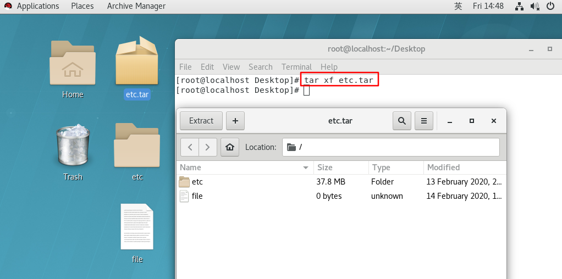Click the 14 February 2020 modified cell
The image size is (562, 279).
(x=464, y=196)
